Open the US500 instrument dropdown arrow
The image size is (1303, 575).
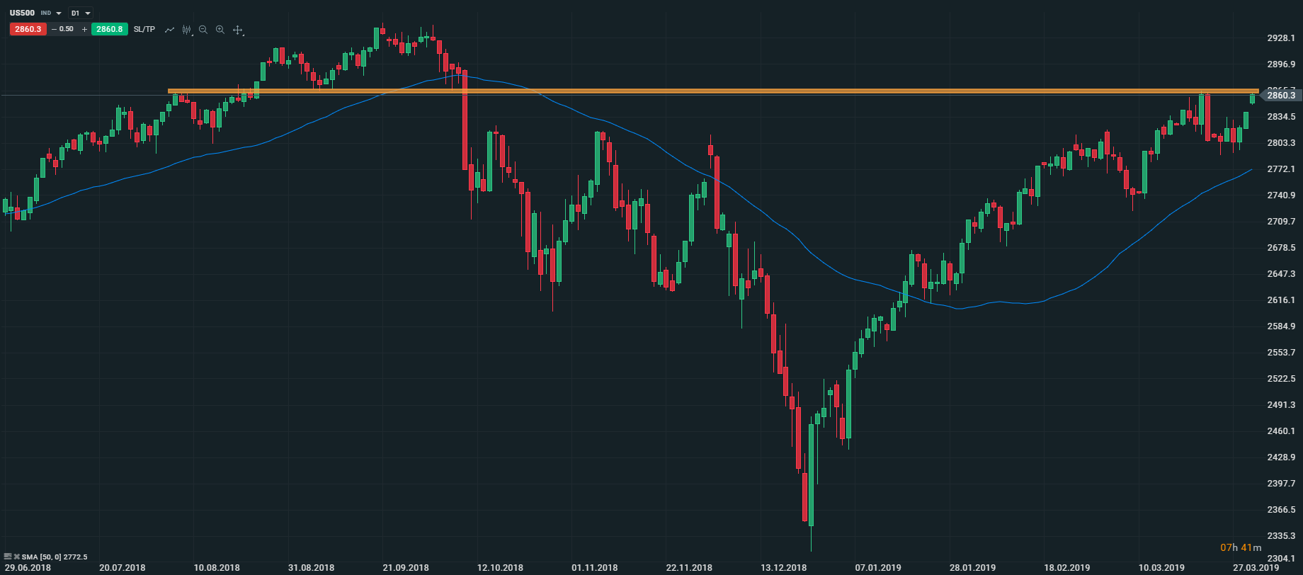59,13
